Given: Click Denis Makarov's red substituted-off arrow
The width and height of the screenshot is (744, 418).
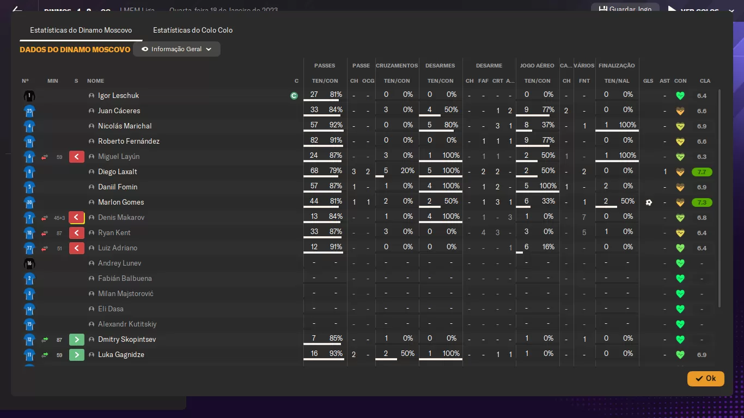Looking at the screenshot, I should click(x=77, y=218).
